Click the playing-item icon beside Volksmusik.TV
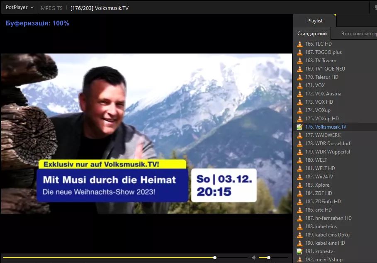Image resolution: width=377 pixels, height=263 pixels. (299, 127)
